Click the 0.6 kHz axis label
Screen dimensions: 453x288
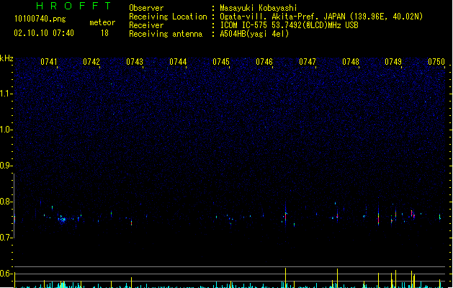6,274
